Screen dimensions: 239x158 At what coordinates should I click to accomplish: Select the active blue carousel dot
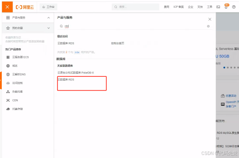[x=224, y=67]
